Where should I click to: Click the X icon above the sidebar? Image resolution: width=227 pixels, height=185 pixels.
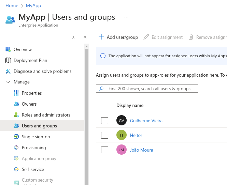(73, 37)
